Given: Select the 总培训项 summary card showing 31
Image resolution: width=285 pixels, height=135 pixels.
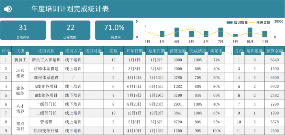Looking at the screenshot, I should pos(23,30).
